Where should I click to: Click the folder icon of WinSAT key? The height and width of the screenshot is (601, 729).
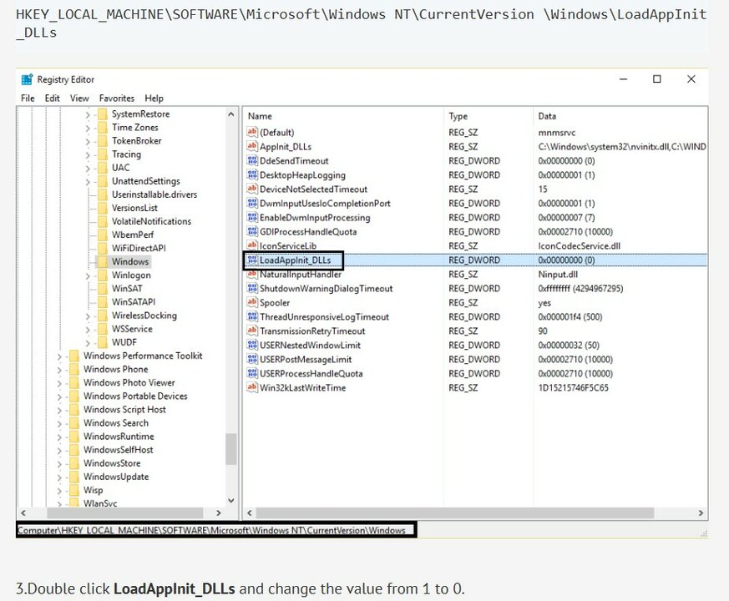point(102,289)
